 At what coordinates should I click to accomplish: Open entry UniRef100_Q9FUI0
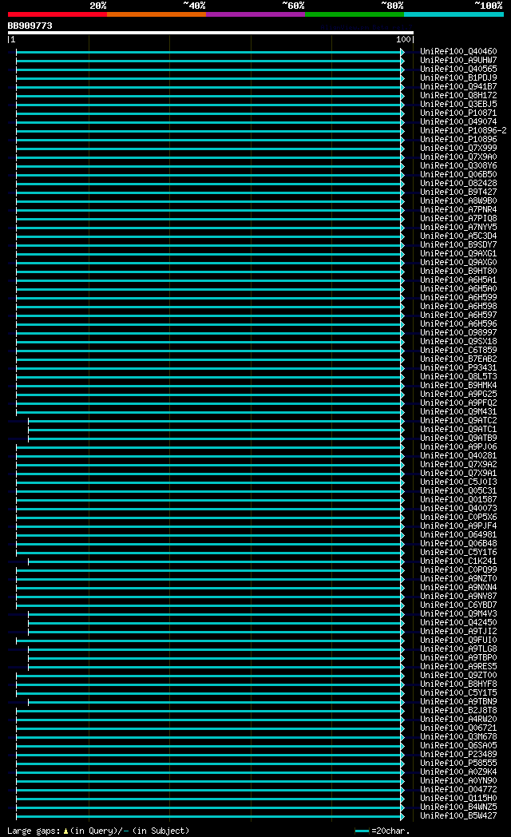(x=458, y=640)
